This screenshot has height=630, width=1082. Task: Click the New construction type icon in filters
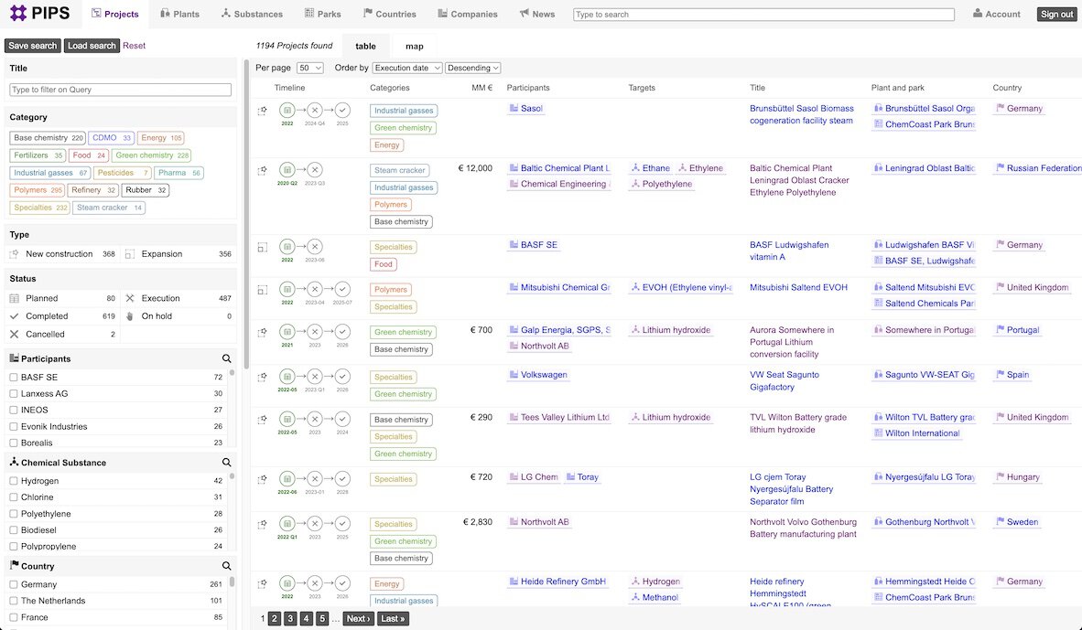coord(15,253)
